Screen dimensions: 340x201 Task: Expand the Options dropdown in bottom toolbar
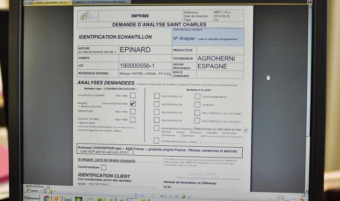point(34,191)
